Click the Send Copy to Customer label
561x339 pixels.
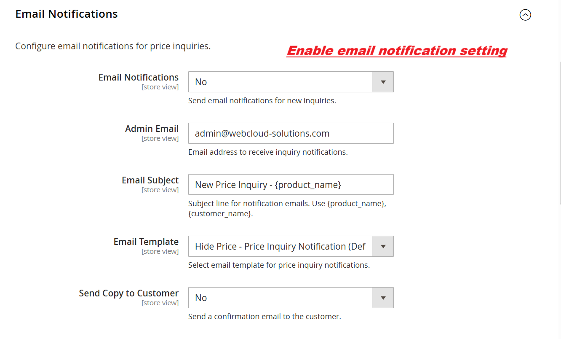click(128, 293)
